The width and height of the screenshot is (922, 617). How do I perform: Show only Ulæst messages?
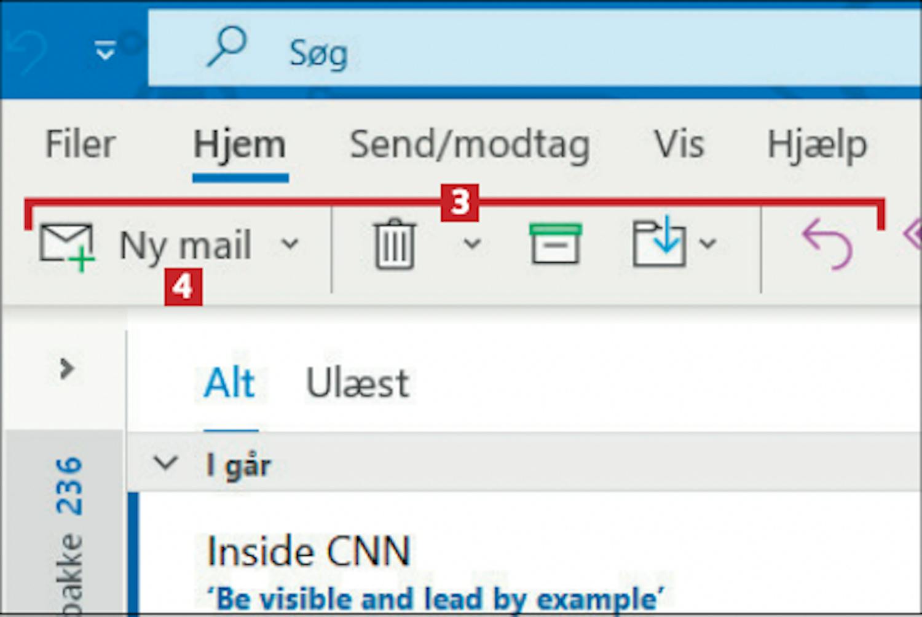[x=358, y=384]
